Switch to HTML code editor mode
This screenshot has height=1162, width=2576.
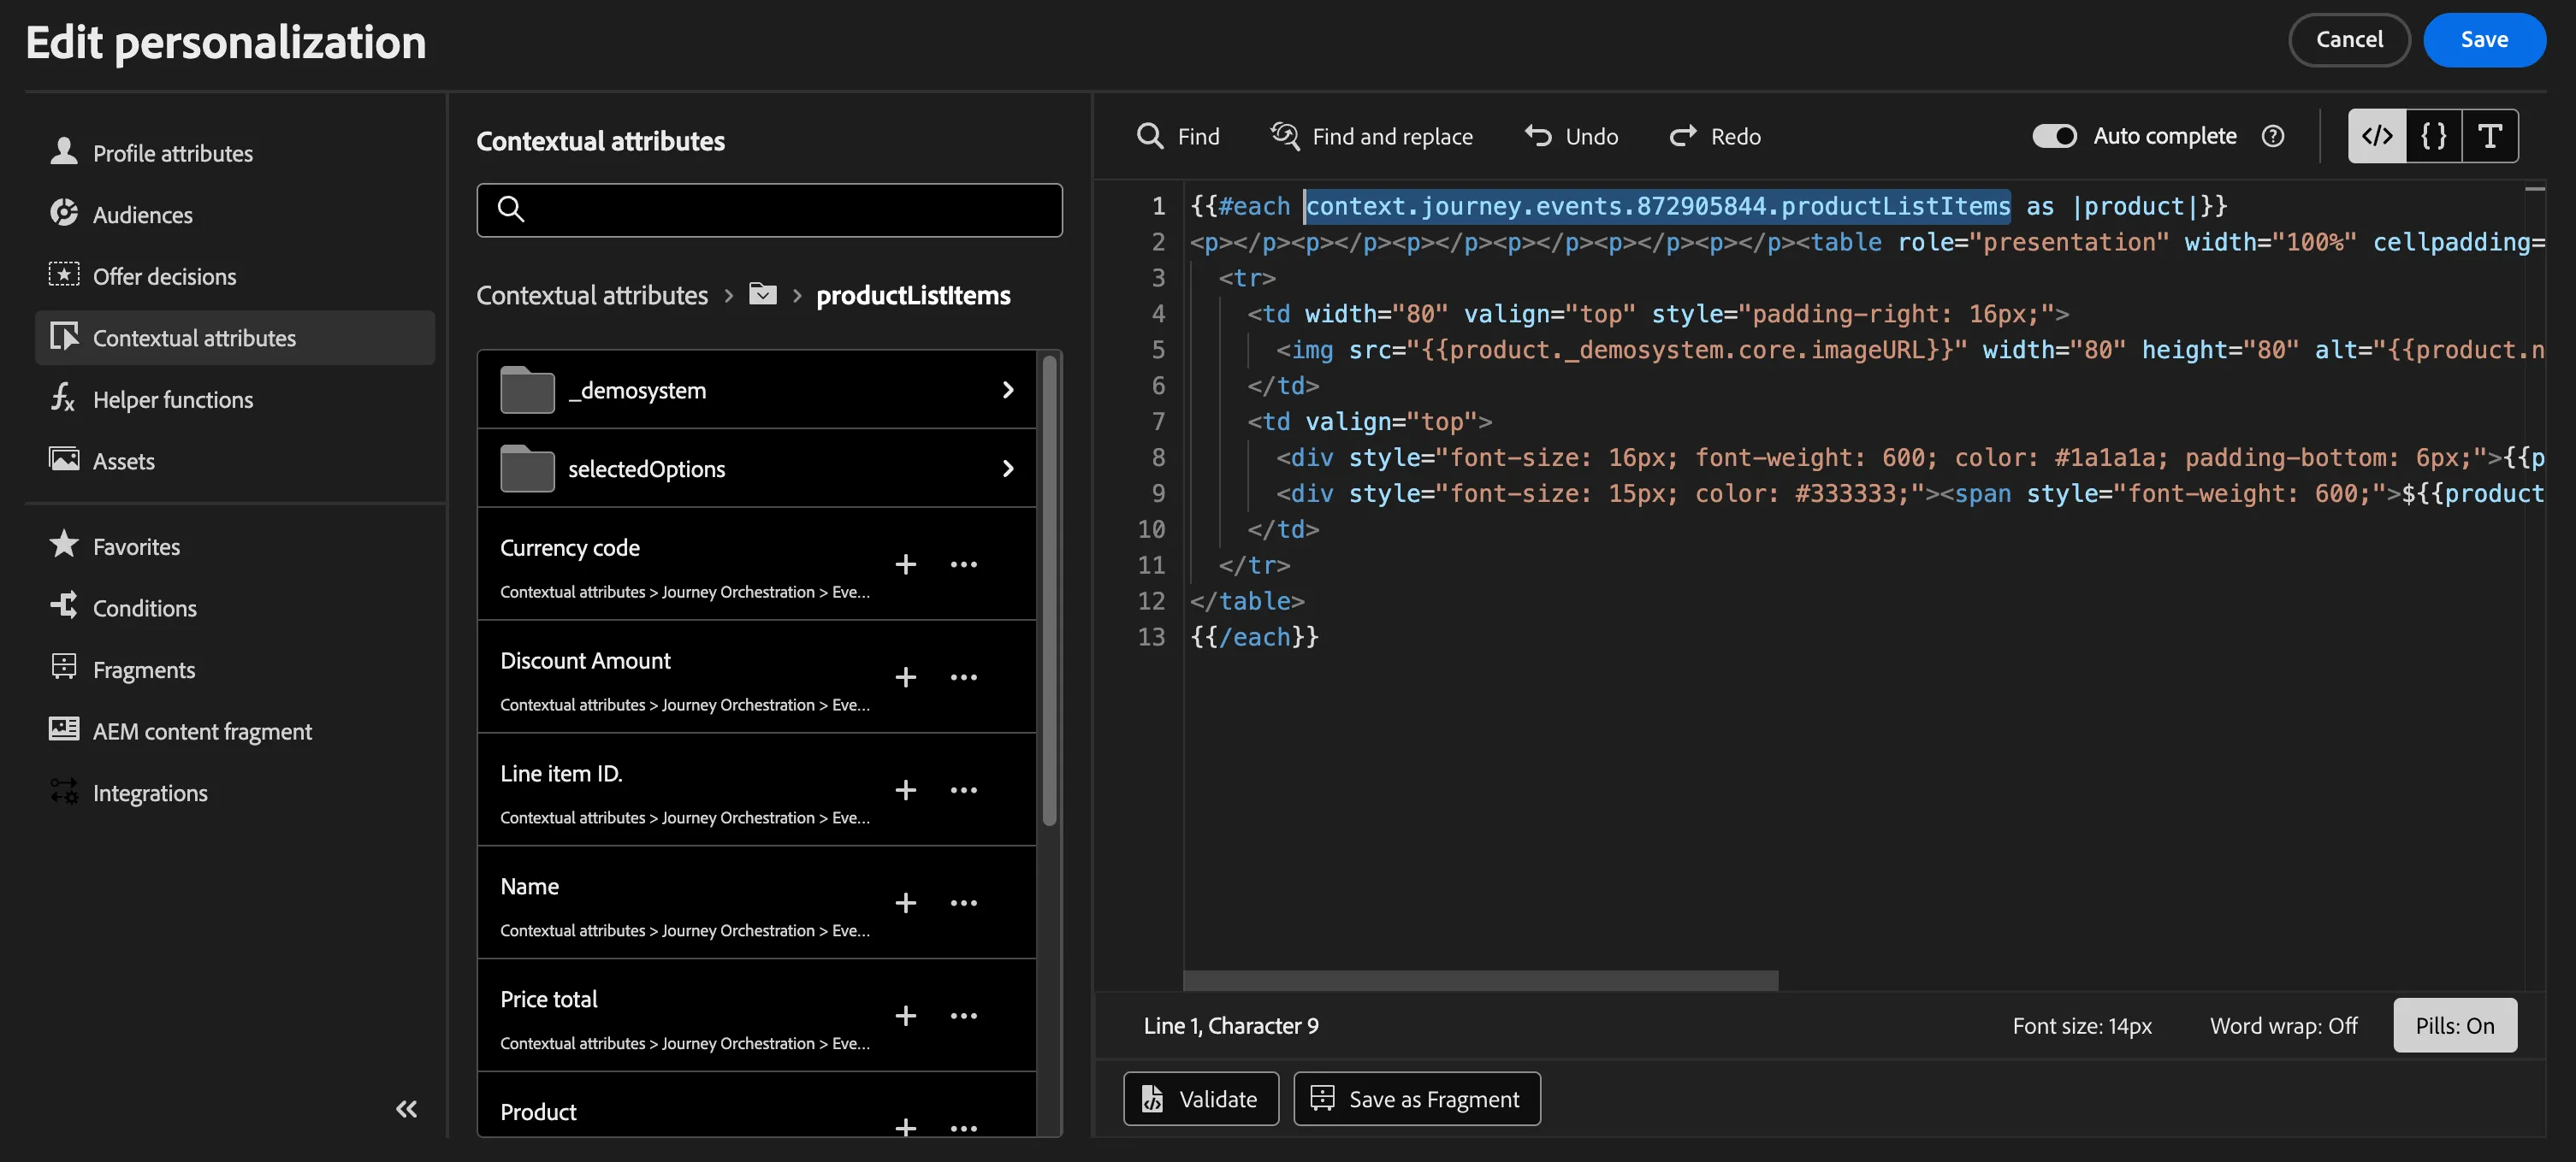click(2376, 135)
